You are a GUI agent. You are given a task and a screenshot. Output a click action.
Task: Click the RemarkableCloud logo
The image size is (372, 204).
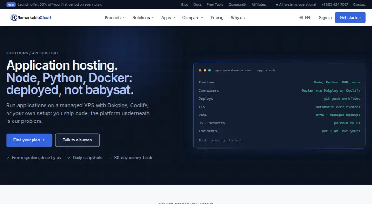[x=31, y=18]
